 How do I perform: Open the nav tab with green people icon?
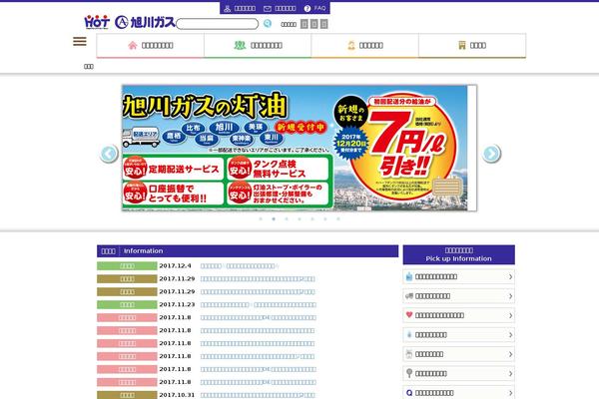(258, 46)
